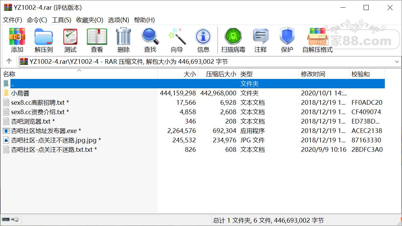Open the Tools (工具) menu

coord(62,20)
